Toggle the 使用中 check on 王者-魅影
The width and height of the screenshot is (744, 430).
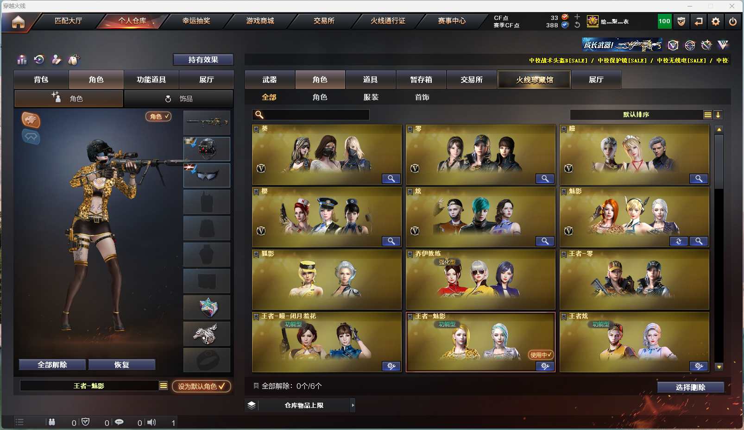[x=541, y=355]
